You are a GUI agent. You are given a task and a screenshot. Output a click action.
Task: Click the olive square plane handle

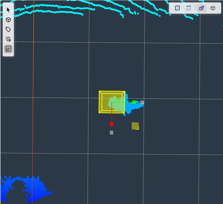pyautogui.click(x=135, y=126)
